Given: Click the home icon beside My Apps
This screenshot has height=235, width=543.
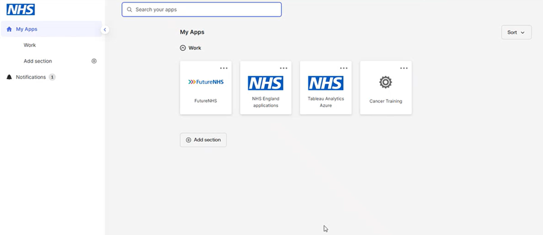Looking at the screenshot, I should tap(10, 29).
